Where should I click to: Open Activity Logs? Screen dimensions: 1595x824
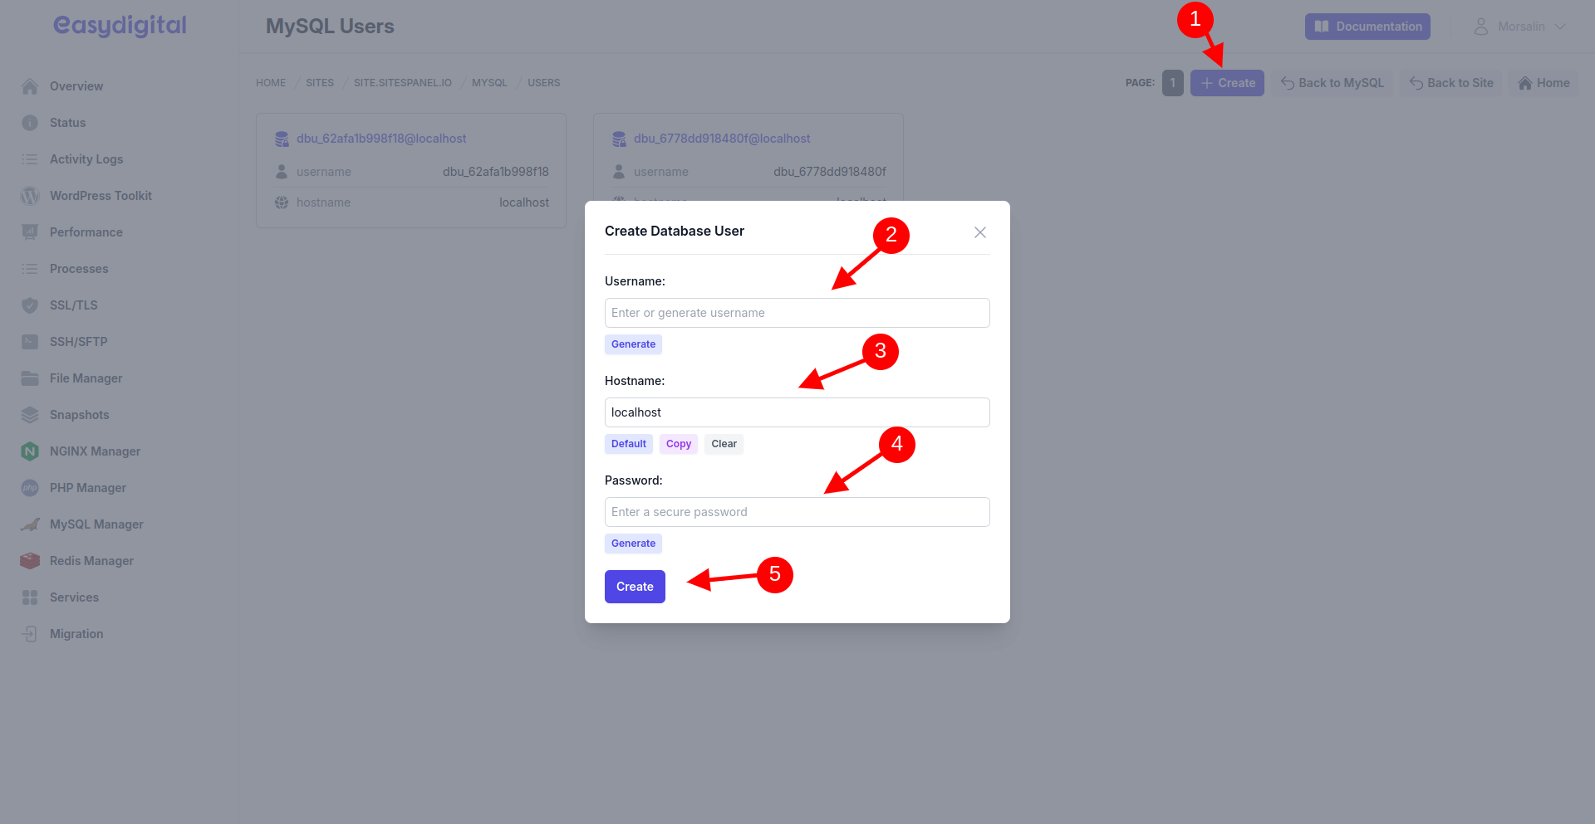tap(86, 158)
